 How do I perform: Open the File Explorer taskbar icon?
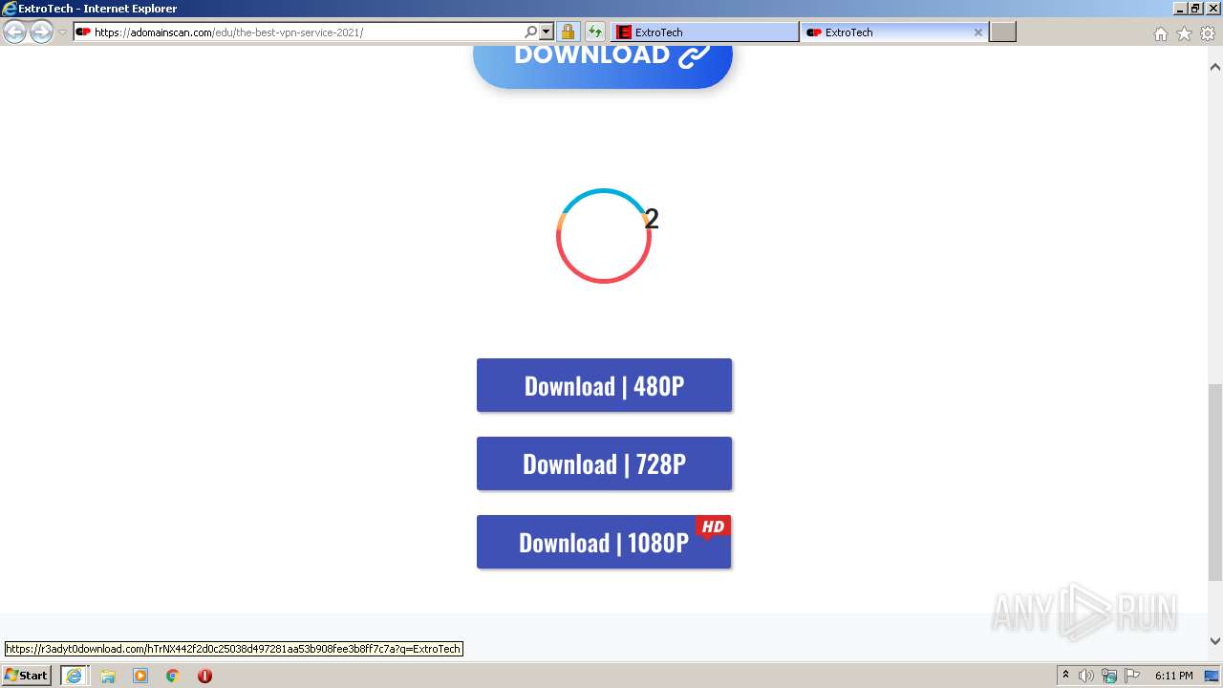point(108,676)
